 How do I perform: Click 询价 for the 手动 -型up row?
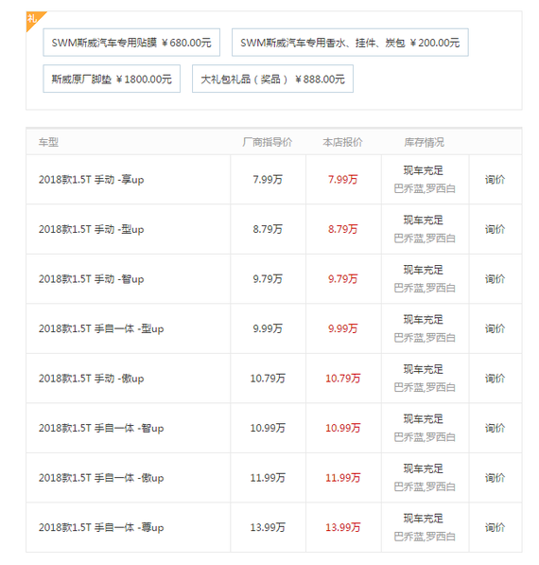(496, 229)
